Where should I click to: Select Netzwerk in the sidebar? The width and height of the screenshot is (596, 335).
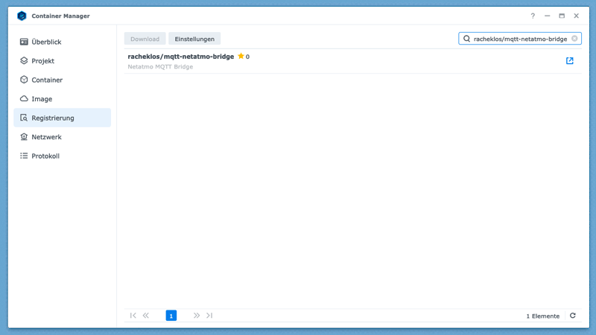click(46, 137)
